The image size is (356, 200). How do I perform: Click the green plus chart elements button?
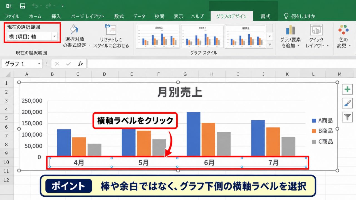tap(347, 89)
